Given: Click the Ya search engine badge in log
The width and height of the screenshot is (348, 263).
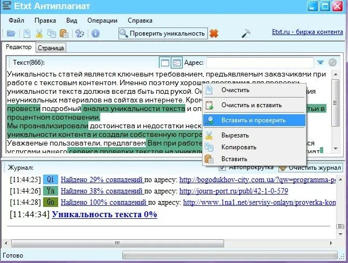Looking at the screenshot, I should click(x=51, y=191).
